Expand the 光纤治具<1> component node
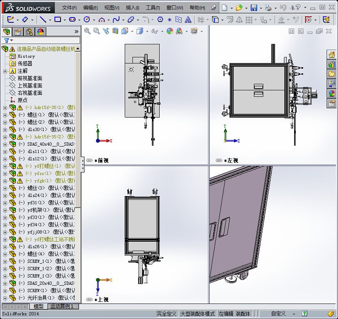Image resolution: width=338 pixels, height=319 pixels. (5, 298)
